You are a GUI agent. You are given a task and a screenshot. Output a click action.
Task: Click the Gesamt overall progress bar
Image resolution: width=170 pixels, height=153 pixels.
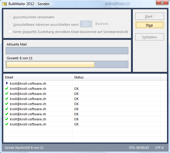(67, 64)
